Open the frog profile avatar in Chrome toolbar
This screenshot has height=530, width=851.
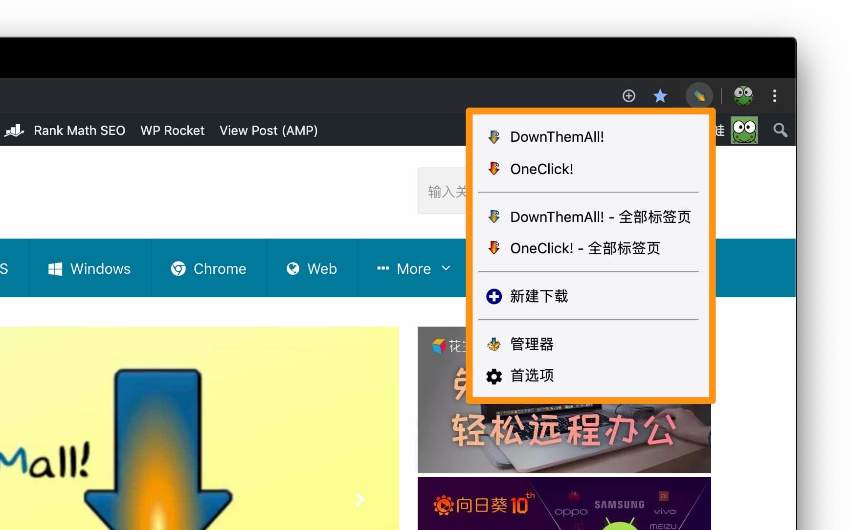(743, 95)
